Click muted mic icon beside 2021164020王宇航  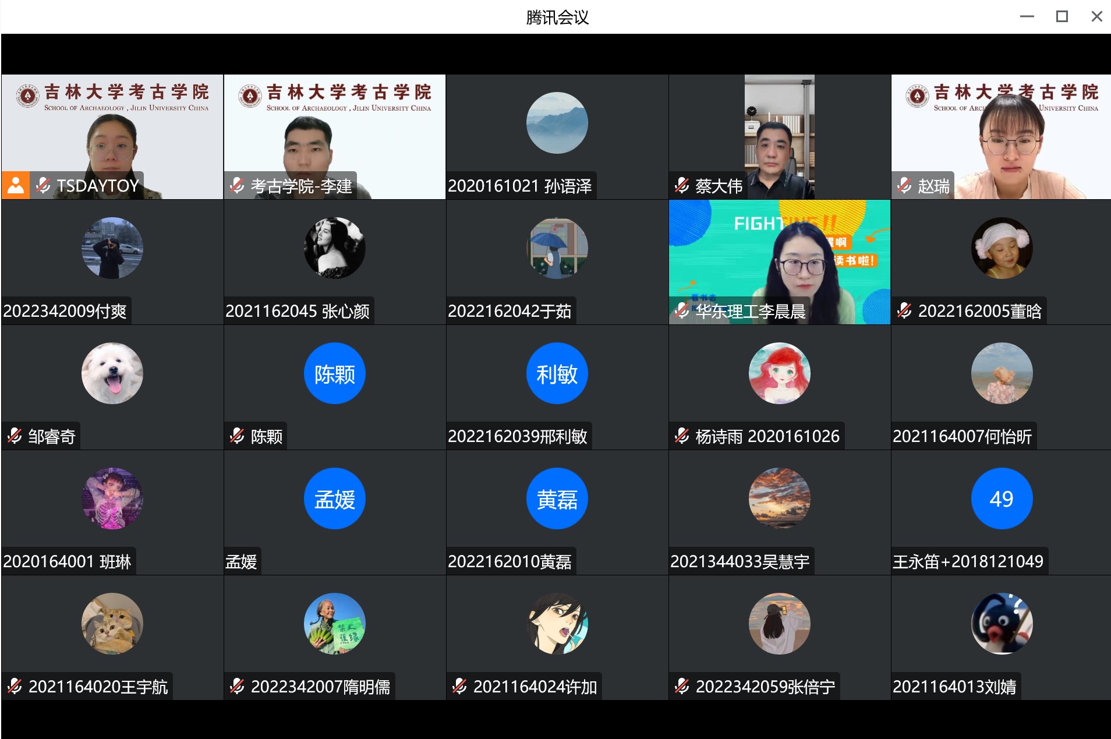click(x=15, y=687)
